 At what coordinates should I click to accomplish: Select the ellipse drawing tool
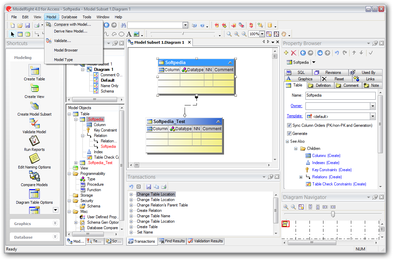tap(121, 34)
